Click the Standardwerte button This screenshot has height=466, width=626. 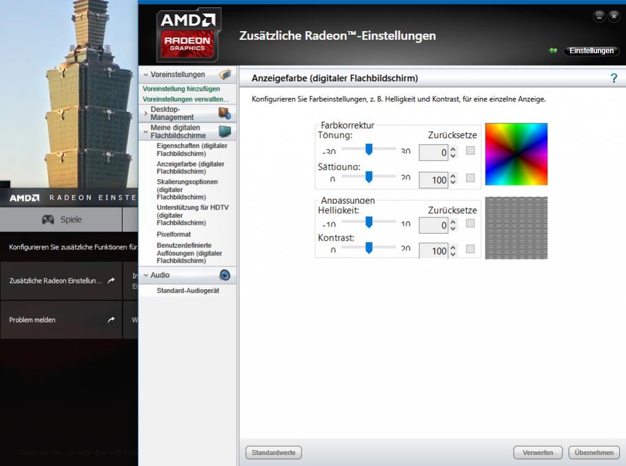point(273,453)
